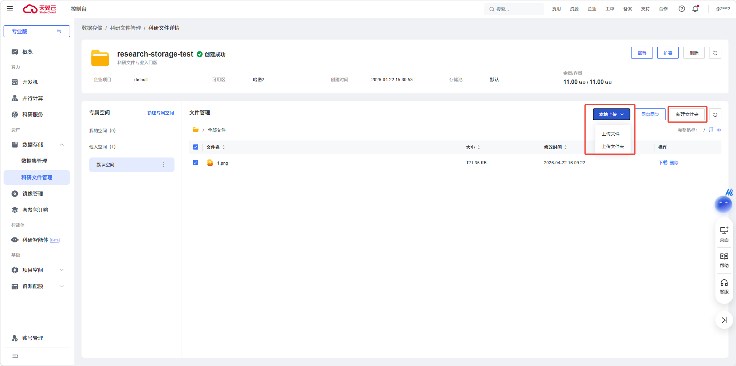This screenshot has height=366, width=736.
Task: Click the search magnifier icon
Action: (x=491, y=9)
